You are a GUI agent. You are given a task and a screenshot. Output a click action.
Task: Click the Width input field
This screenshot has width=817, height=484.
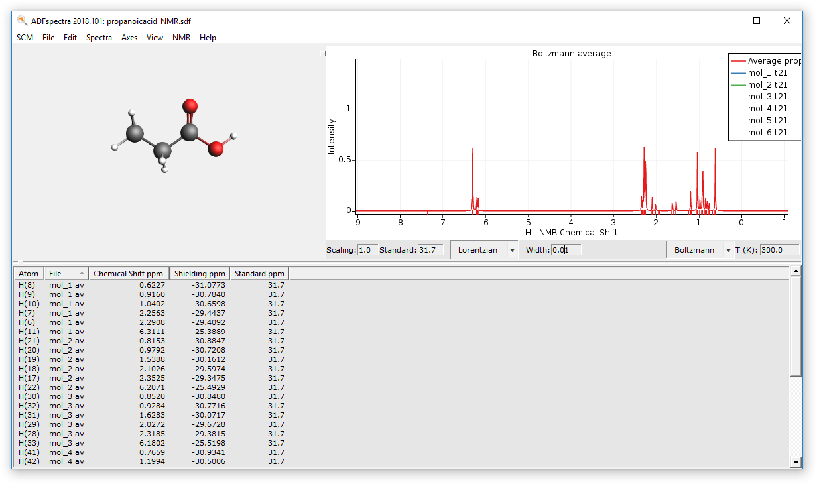tap(566, 250)
